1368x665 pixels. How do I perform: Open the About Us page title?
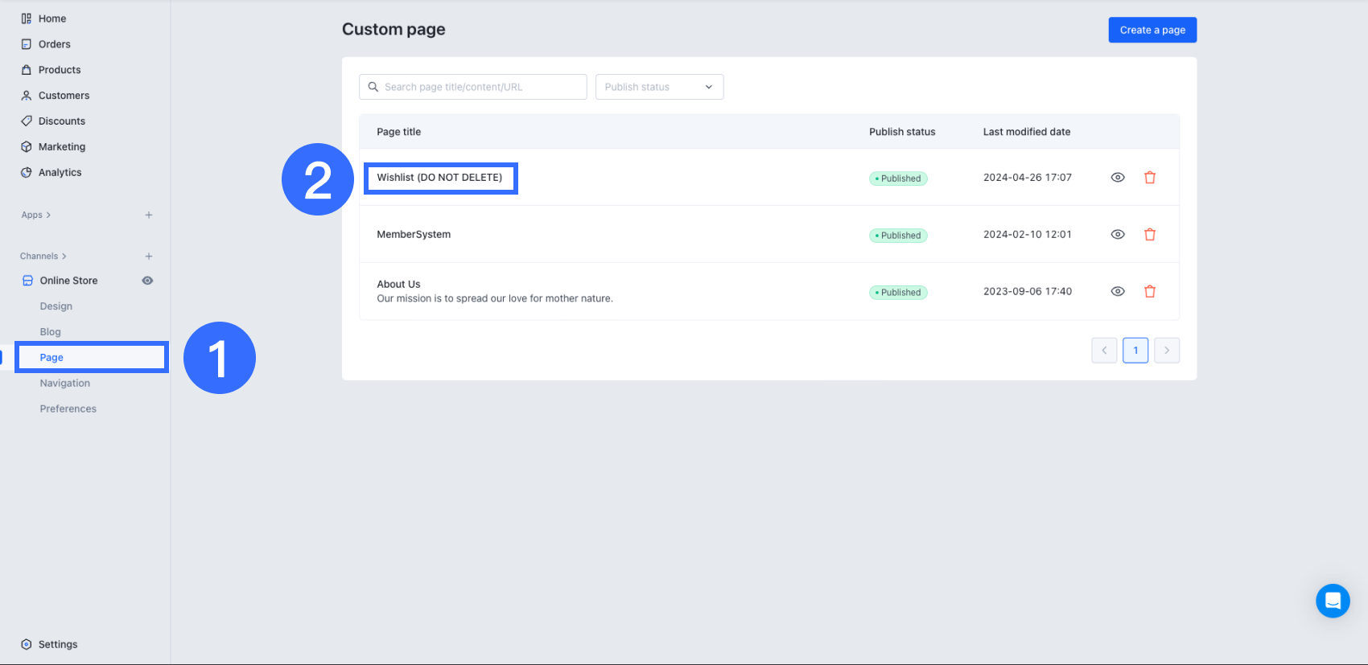coord(398,284)
